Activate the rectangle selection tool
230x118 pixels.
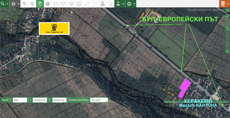click(110, 4)
